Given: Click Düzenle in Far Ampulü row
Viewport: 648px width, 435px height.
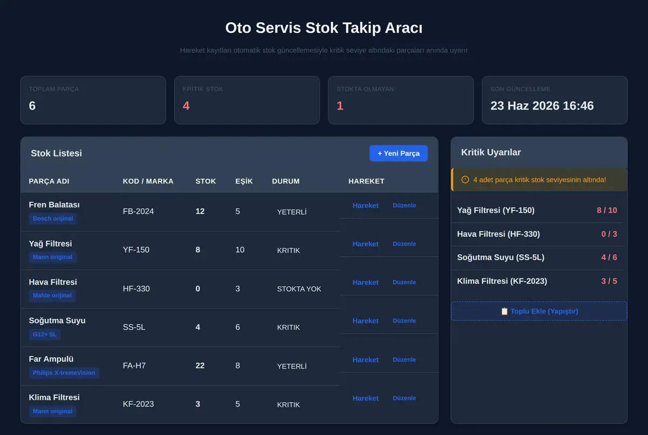Looking at the screenshot, I should pos(404,359).
